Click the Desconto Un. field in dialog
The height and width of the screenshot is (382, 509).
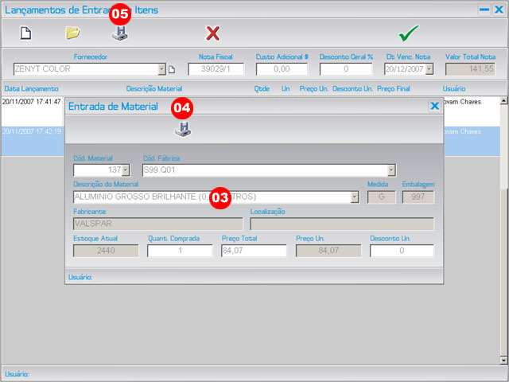click(402, 251)
